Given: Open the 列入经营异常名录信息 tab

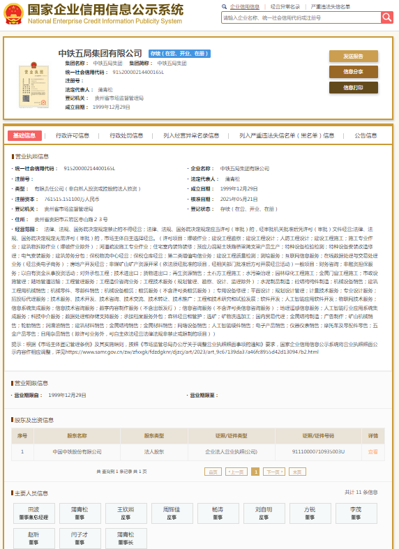Looking at the screenshot, I should click(191, 135).
